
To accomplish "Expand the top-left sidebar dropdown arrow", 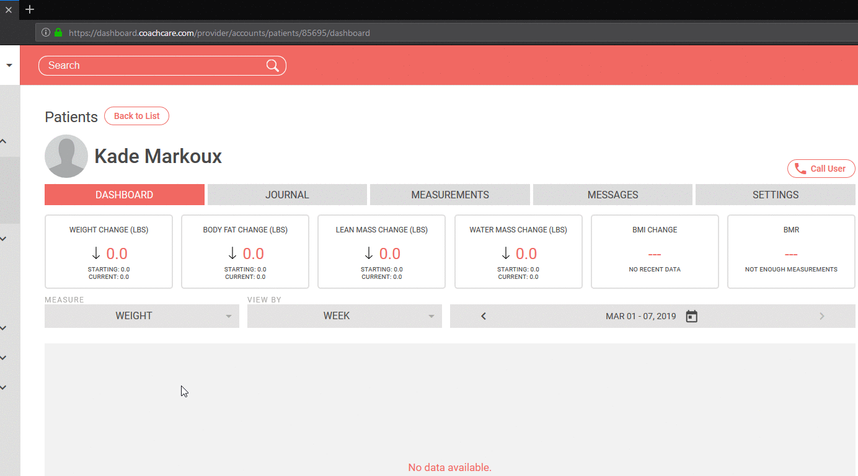I will 9,65.
